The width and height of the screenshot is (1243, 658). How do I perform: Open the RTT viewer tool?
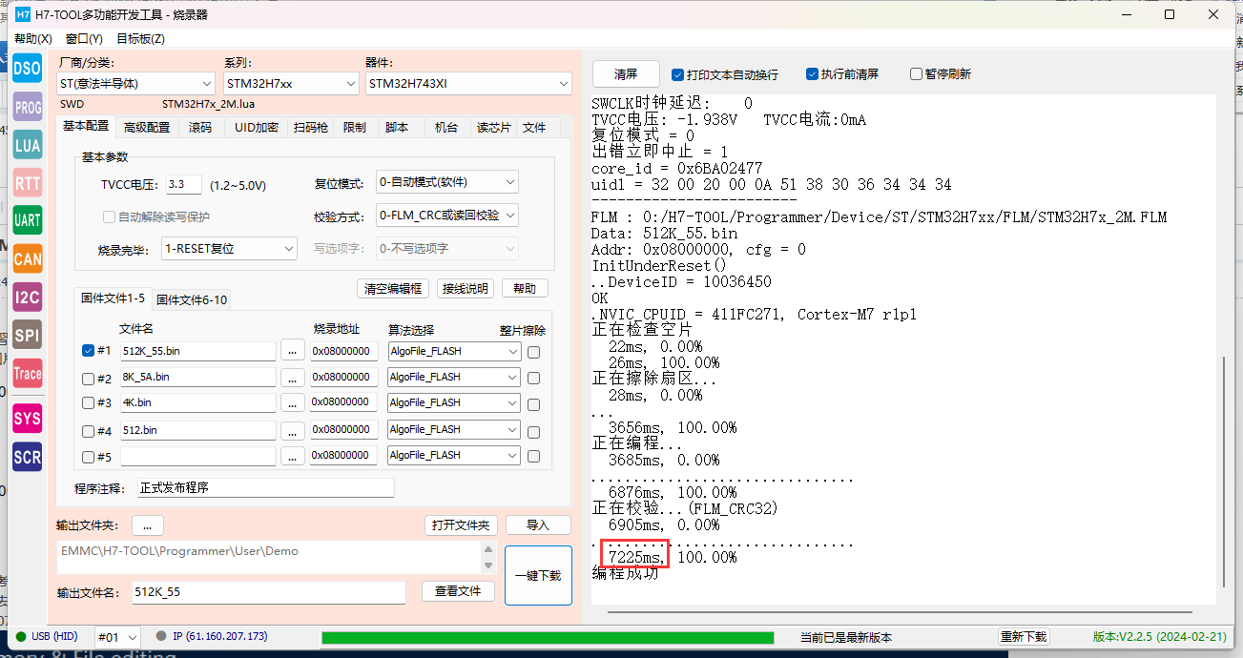[x=27, y=182]
